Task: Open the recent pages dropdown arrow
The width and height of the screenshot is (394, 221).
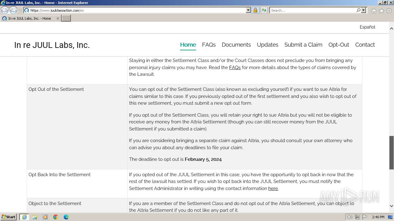Action: point(20,10)
